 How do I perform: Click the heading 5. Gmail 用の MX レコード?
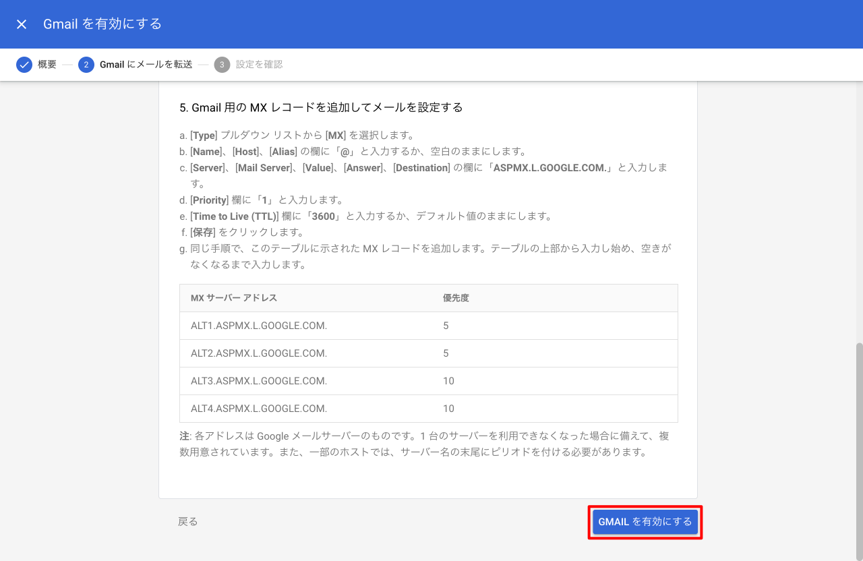(321, 107)
